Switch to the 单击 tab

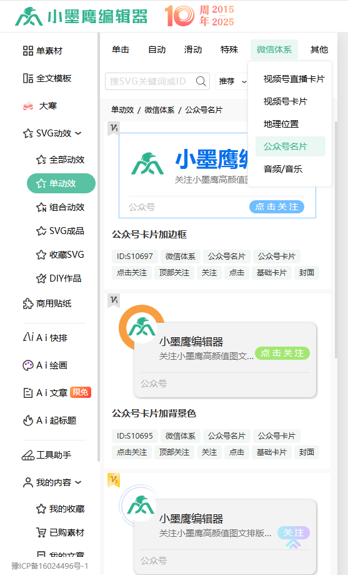(x=121, y=49)
